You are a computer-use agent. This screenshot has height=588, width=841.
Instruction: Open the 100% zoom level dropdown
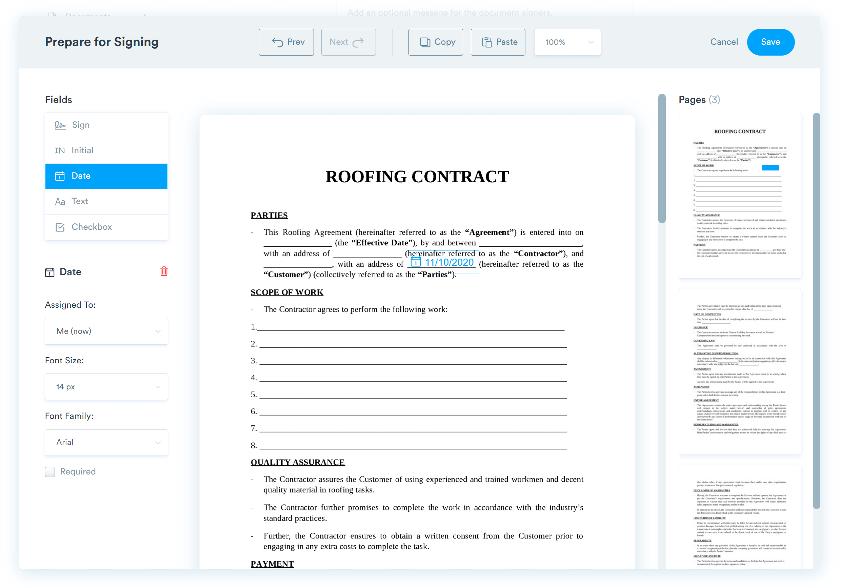[567, 42]
